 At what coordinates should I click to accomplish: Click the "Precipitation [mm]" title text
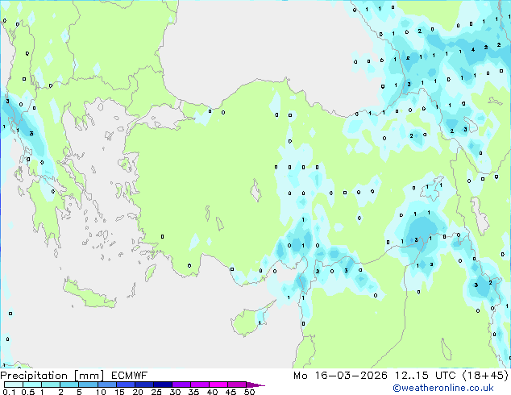click(52, 376)
